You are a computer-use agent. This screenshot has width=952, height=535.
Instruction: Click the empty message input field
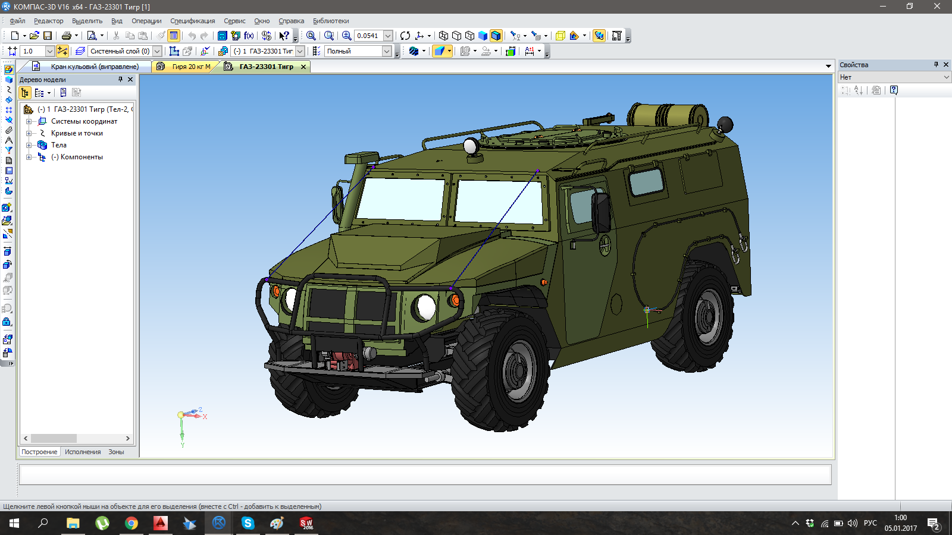(425, 474)
